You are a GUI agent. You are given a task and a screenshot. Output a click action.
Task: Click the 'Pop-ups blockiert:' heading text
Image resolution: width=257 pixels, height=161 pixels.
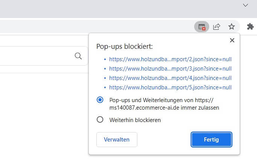[x=124, y=47]
